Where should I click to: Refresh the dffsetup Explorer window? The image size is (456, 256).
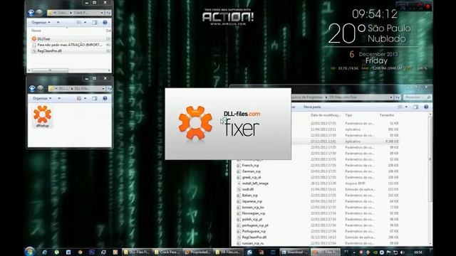109,88
